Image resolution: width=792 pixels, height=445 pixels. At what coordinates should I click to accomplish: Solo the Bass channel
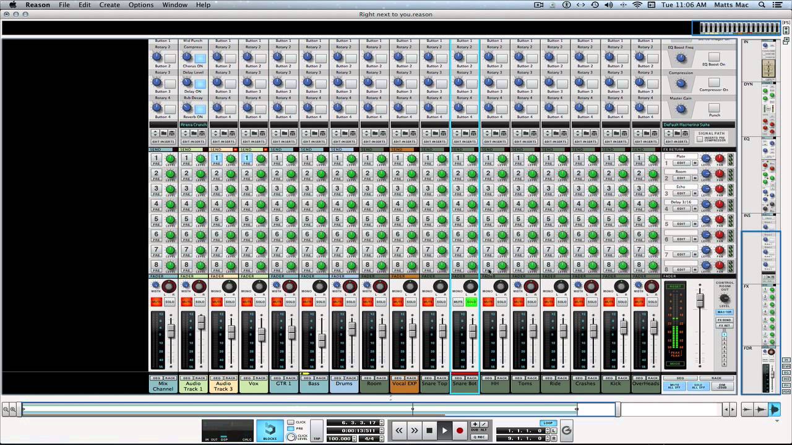320,302
